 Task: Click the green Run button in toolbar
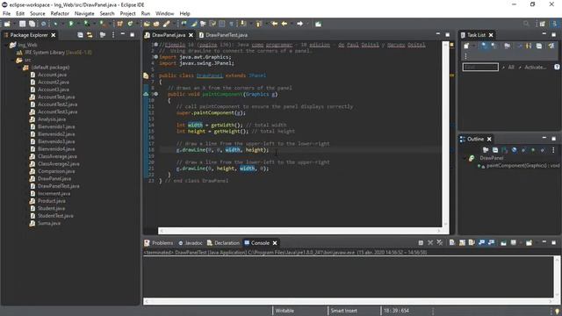(x=71, y=24)
